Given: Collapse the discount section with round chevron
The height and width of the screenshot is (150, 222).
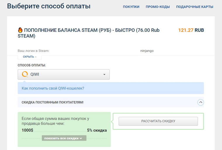Looking at the screenshot, I should tap(200, 102).
